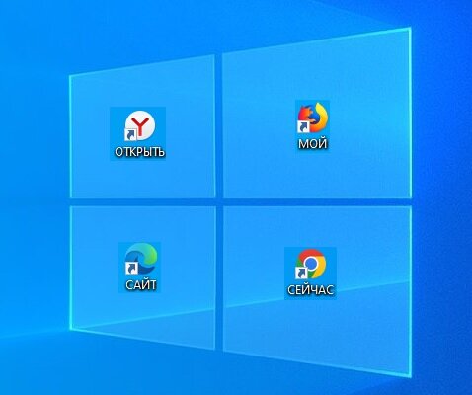Click the shortcut arrow on Chrome icon
The height and width of the screenshot is (395, 472).
301,273
